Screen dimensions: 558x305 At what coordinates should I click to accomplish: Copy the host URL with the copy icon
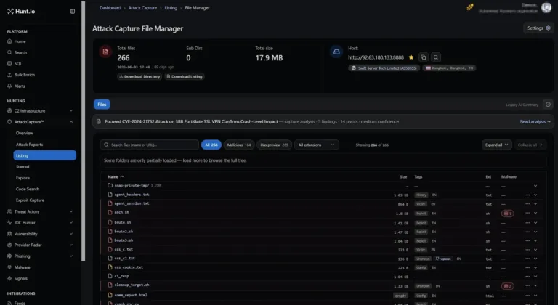click(424, 57)
